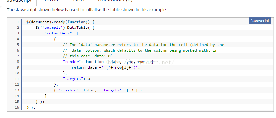Click line number 7 in the gutter
Viewport: 276px width, 118px height.
tap(18, 56)
